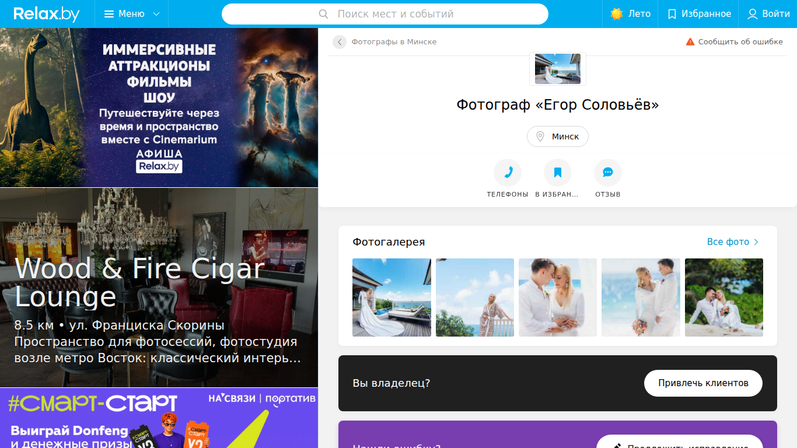
Task: Open the Relax.by logo home link
Action: pos(47,14)
